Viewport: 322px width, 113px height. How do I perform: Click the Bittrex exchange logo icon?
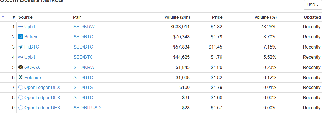(20, 37)
